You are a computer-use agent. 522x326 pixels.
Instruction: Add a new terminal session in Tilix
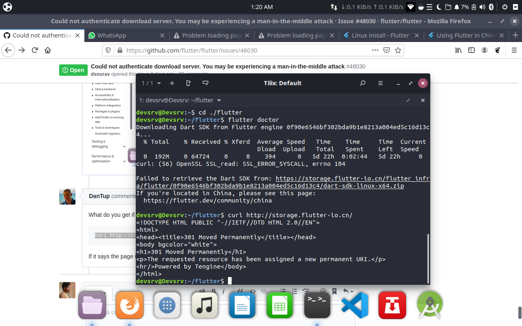pos(172,83)
